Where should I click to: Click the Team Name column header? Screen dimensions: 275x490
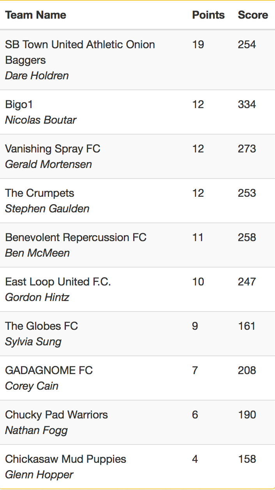click(35, 15)
